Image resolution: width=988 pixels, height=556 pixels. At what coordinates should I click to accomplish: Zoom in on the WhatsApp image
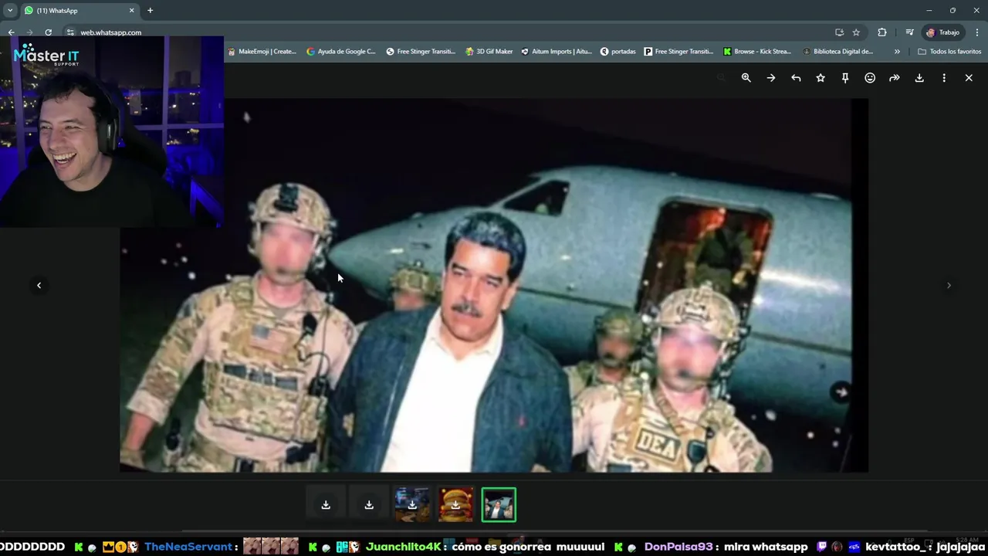pyautogui.click(x=746, y=78)
